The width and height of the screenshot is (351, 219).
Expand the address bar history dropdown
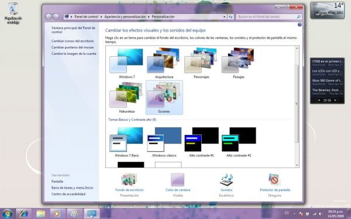(224, 17)
